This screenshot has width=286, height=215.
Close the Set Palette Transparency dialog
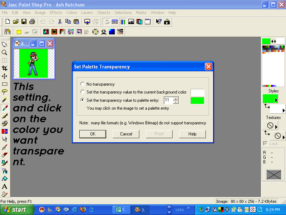[x=208, y=67]
